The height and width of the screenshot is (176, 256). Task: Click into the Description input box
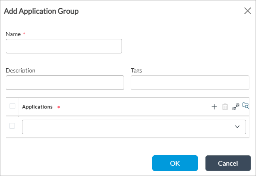click(65, 83)
